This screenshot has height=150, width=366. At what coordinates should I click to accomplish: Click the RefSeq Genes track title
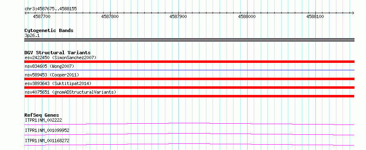click(x=42, y=115)
